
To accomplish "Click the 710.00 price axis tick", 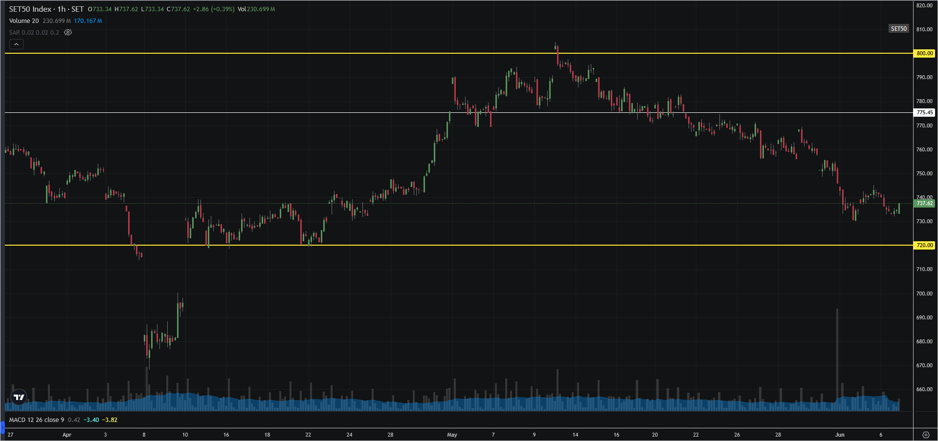I will pos(924,269).
